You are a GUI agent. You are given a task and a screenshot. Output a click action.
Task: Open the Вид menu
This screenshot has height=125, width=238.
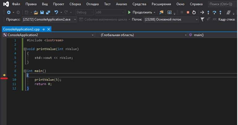tap(45, 4)
